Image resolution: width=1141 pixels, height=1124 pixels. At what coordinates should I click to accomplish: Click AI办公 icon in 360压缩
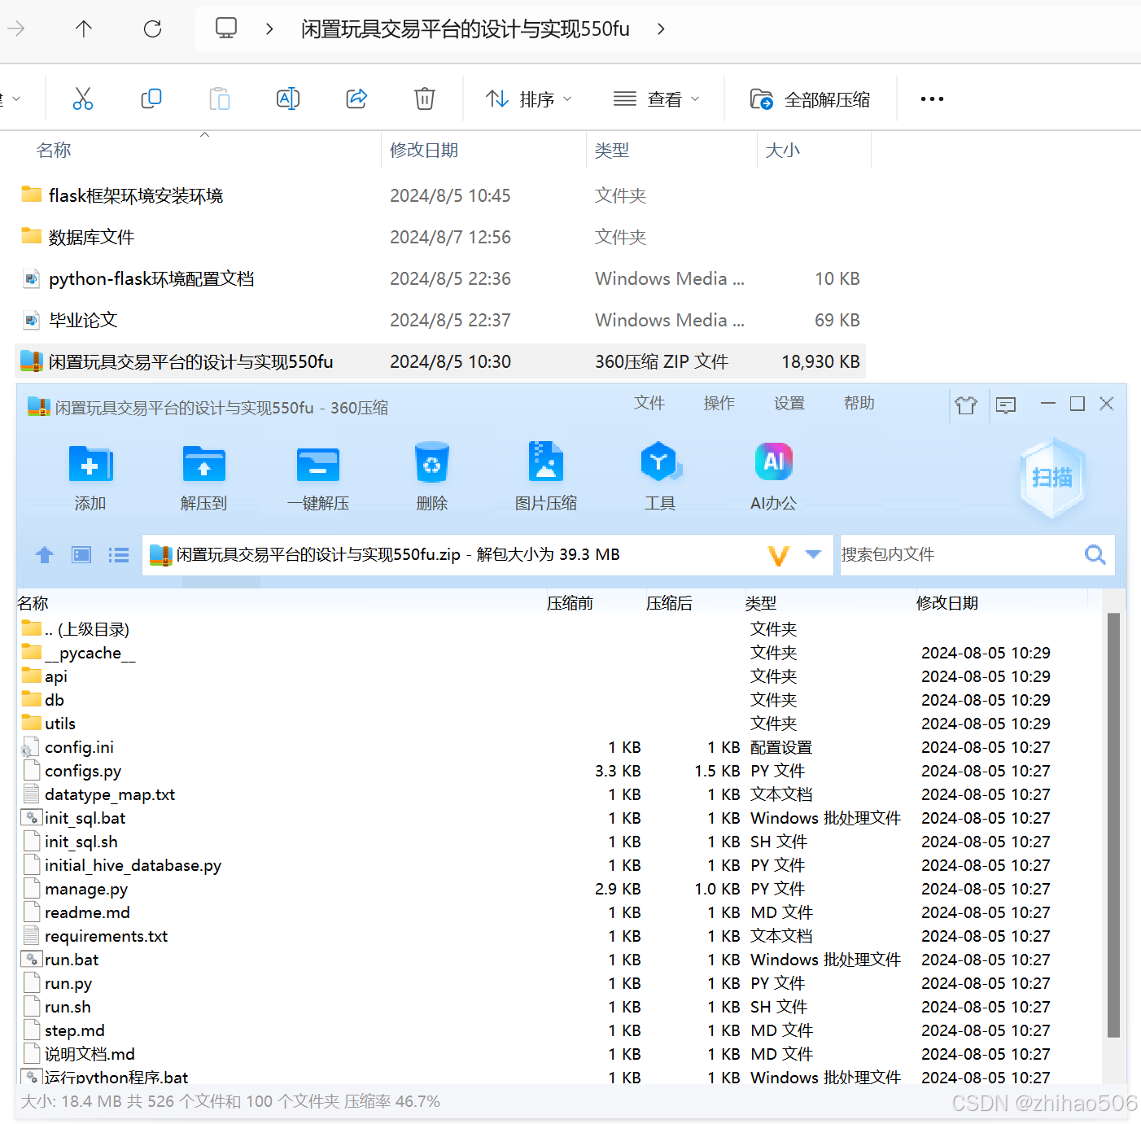tap(774, 476)
